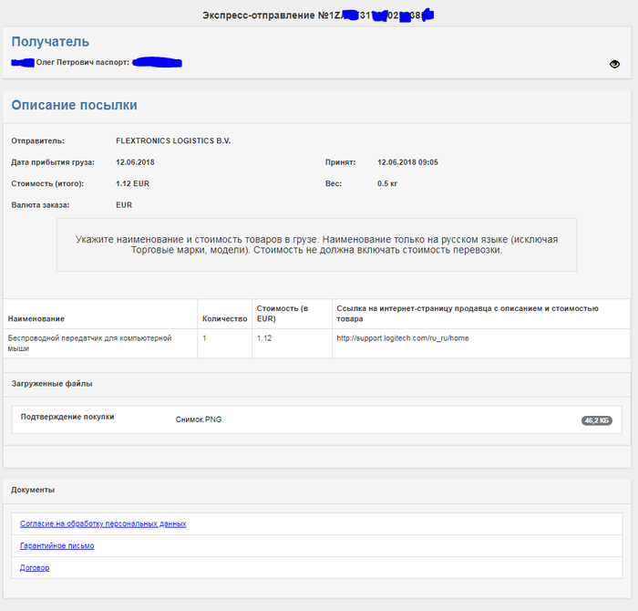Toggle the eye icon to reveal recipient data
This screenshot has height=611, width=638.
(614, 64)
